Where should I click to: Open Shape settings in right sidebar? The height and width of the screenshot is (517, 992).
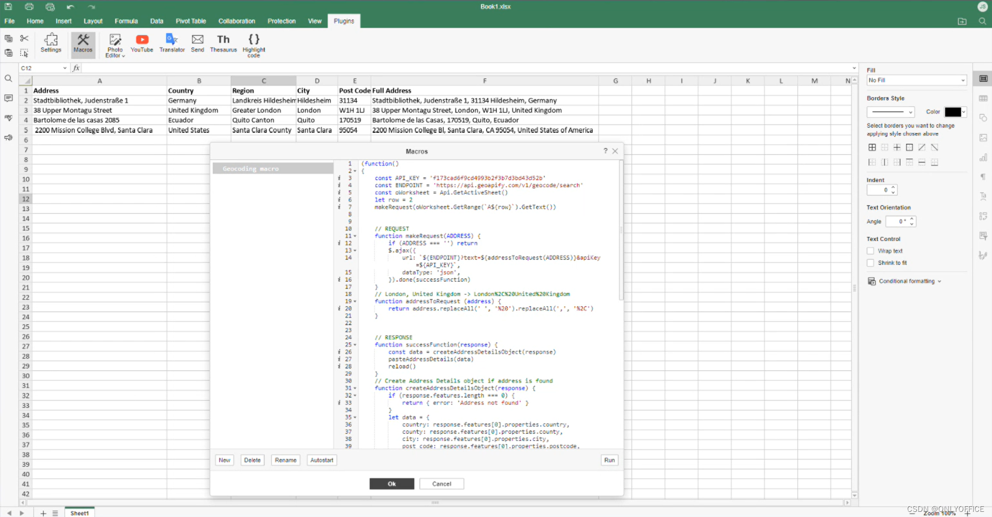point(983,118)
